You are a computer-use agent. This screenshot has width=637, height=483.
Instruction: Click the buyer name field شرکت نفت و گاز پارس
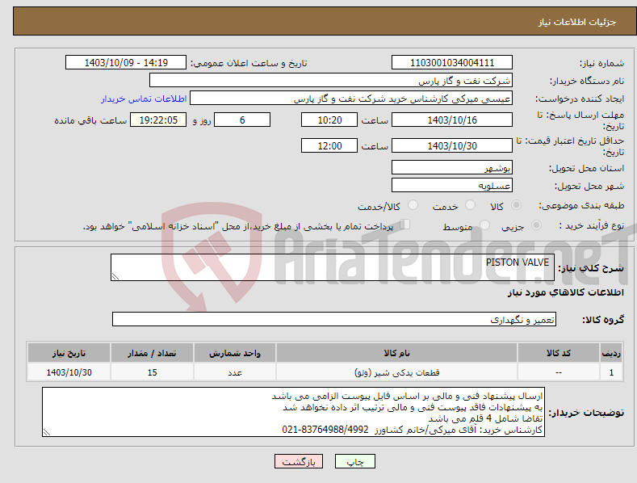tap(331, 81)
